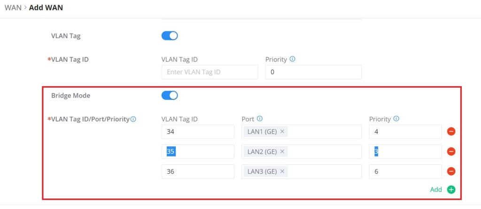Remove the VLAN 35 row with red minus icon

[x=451, y=151]
